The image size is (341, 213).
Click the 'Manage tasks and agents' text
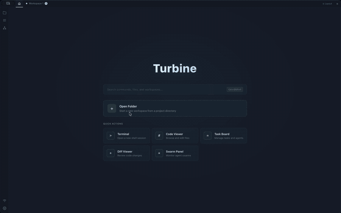pyautogui.click(x=229, y=138)
